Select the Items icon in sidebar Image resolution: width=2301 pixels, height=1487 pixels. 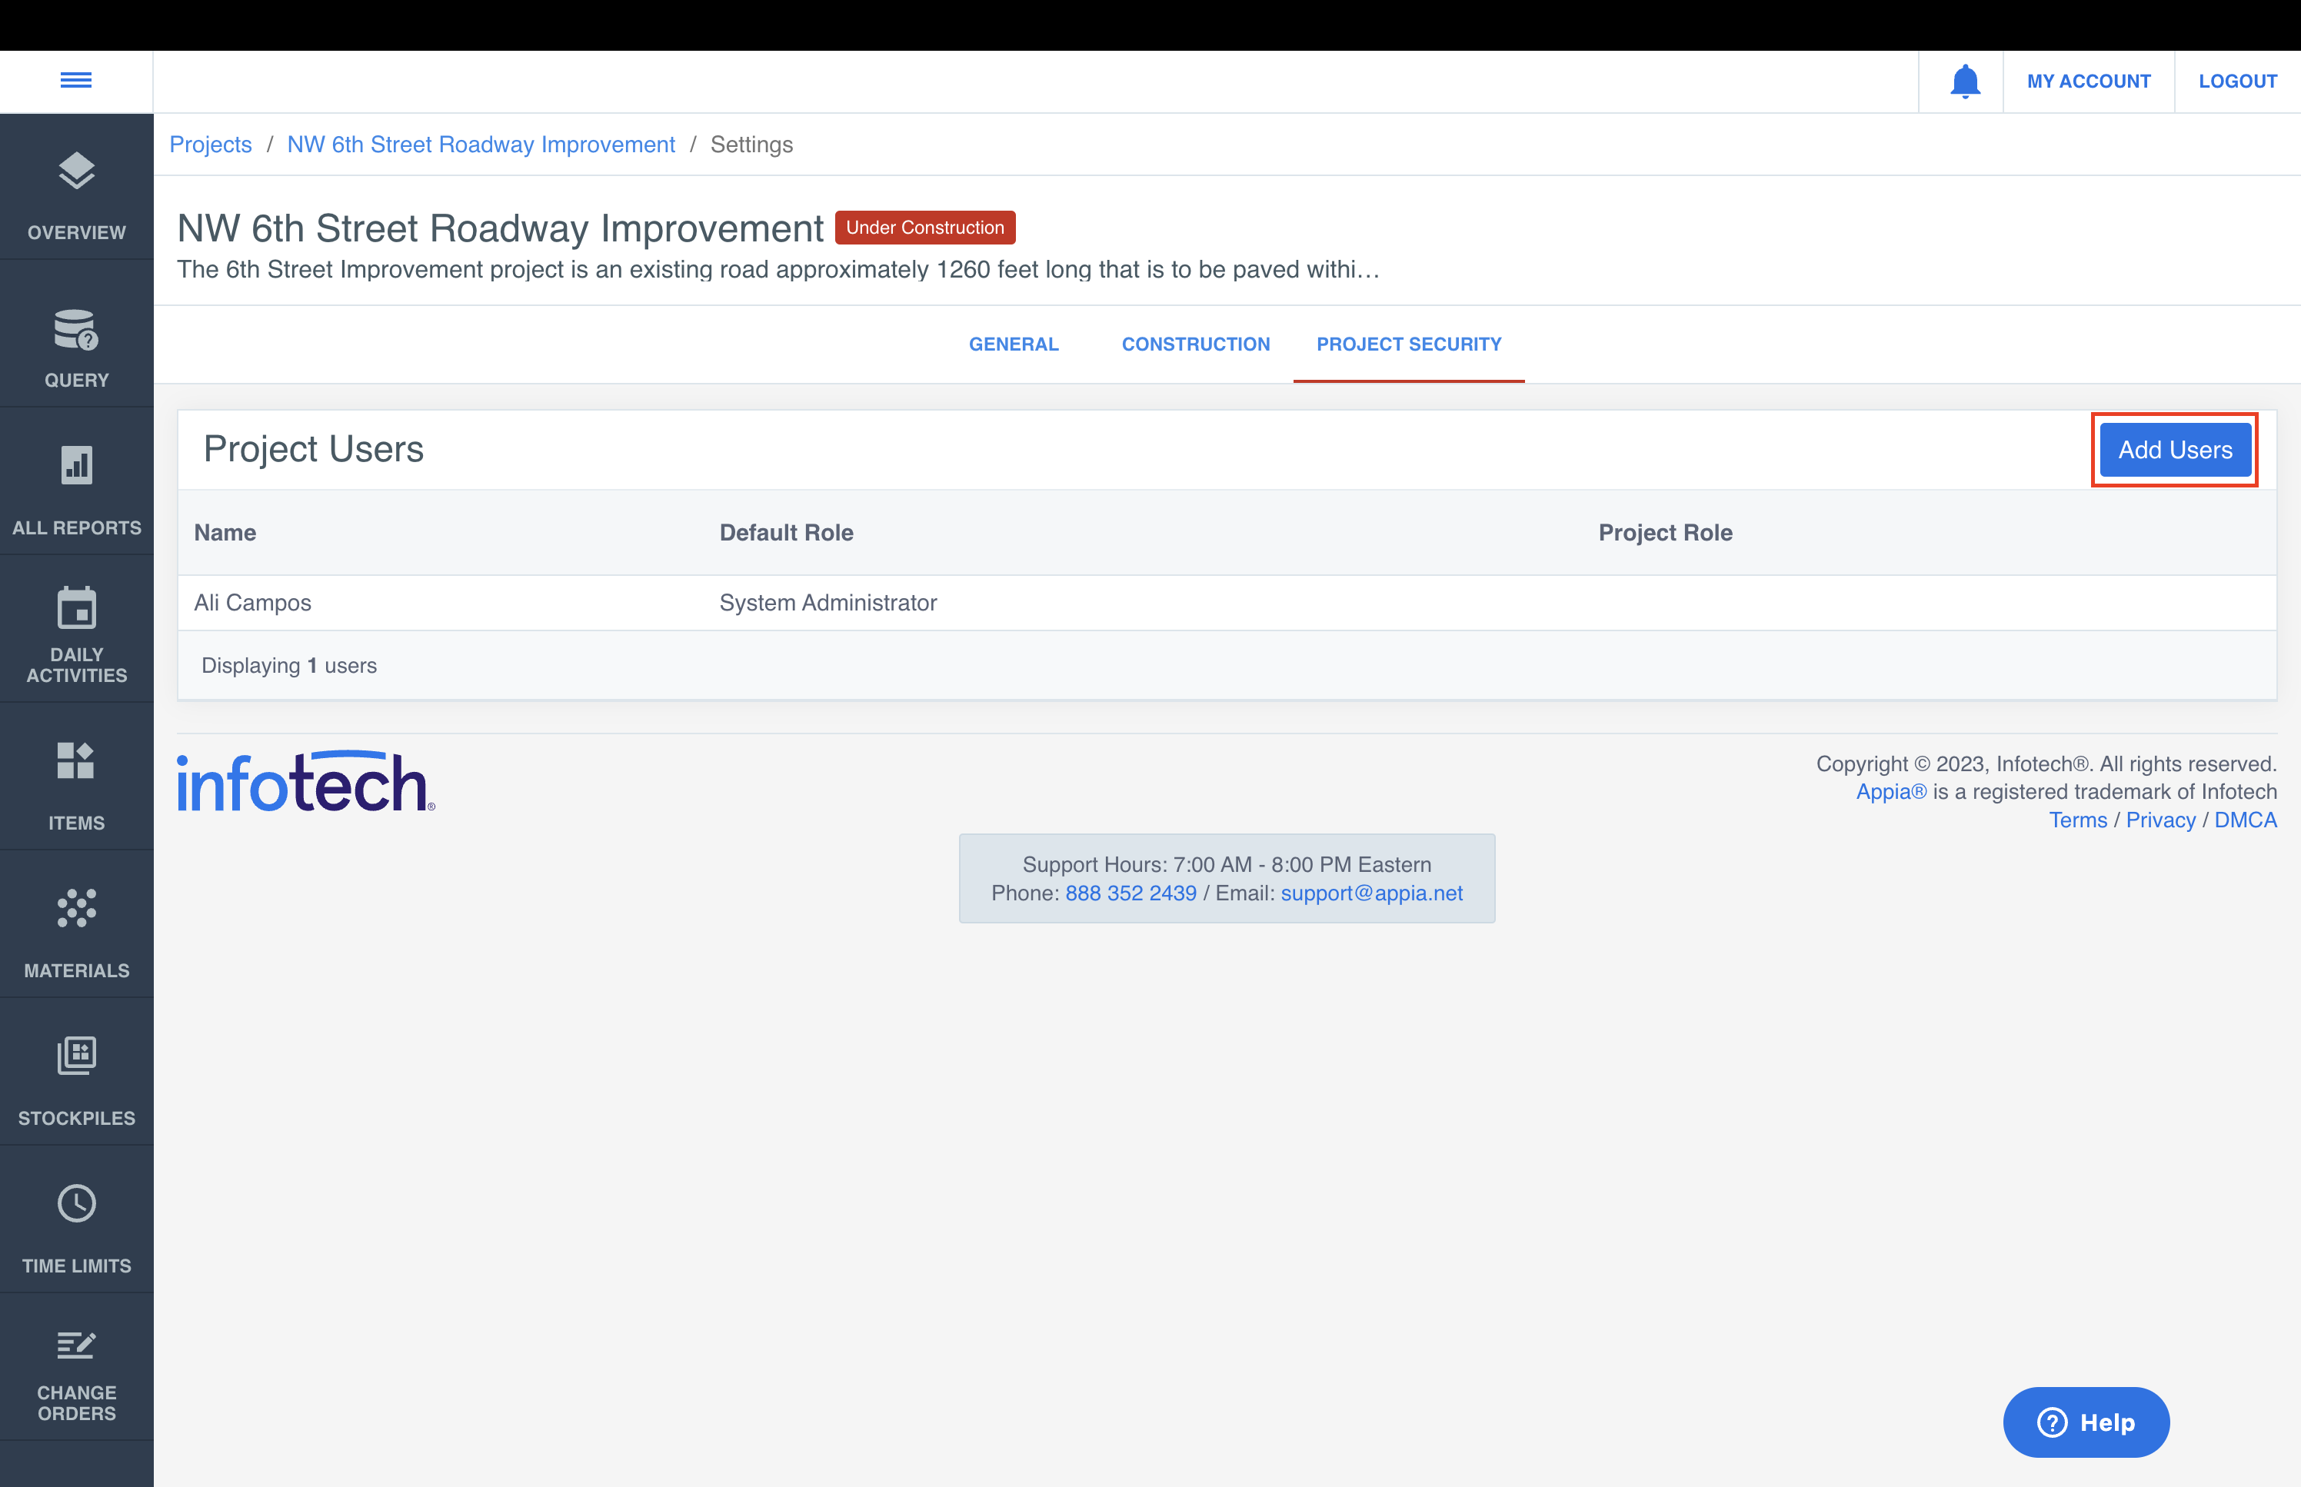[x=76, y=780]
